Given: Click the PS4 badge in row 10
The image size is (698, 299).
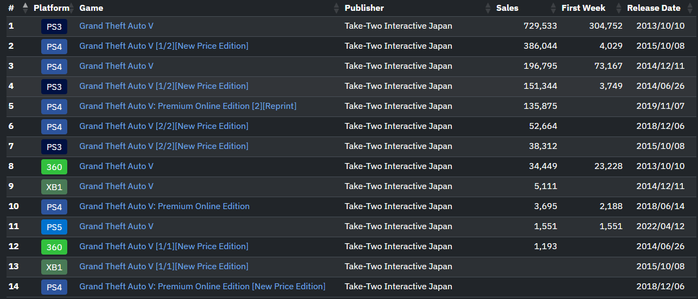Looking at the screenshot, I should pyautogui.click(x=54, y=207).
